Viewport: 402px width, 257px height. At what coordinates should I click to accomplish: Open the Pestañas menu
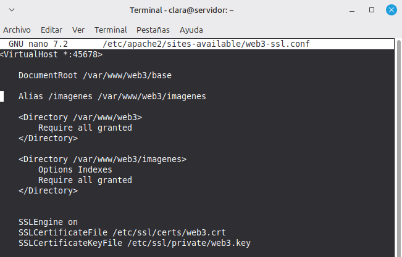coord(153,30)
